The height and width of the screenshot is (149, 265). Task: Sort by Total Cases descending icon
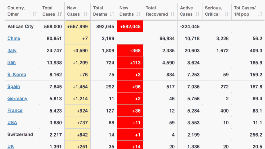coord(59,14)
